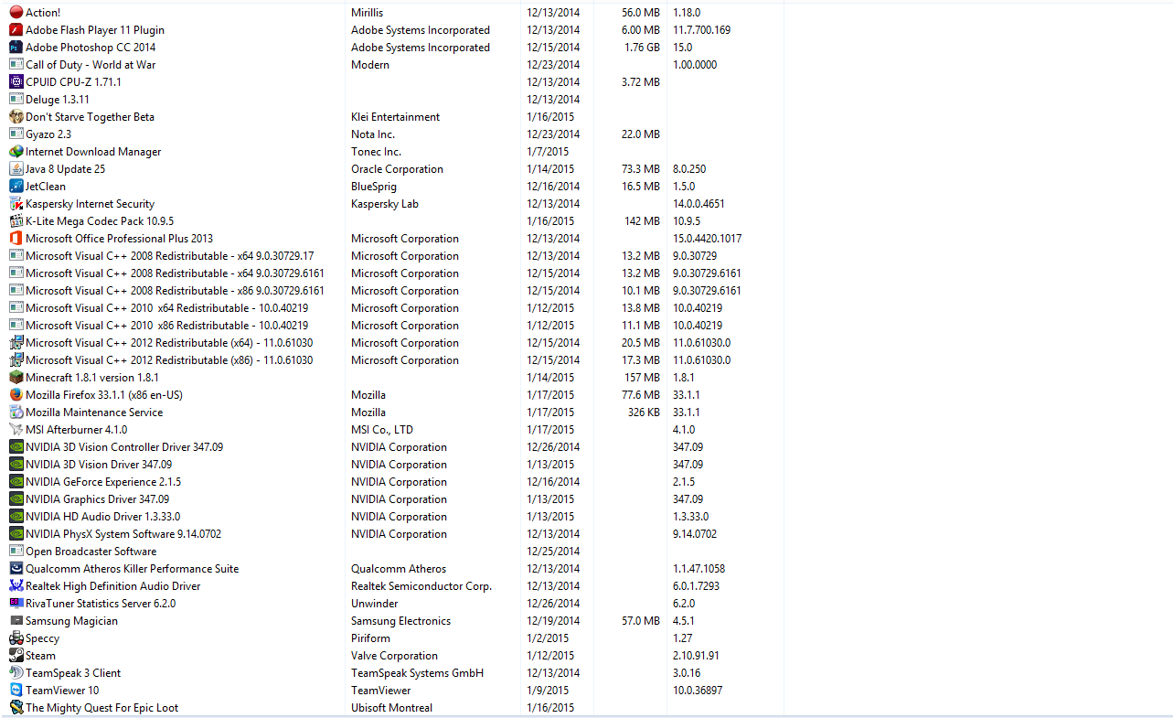Viewport: 1173px width, 718px height.
Task: Click the Open Broadcaster Software icon
Action: [16, 552]
